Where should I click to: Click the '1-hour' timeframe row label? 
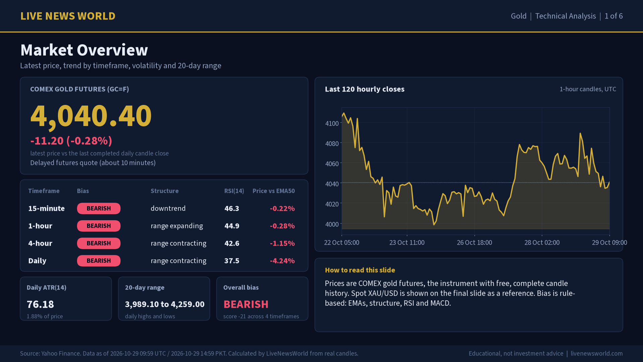pos(40,226)
